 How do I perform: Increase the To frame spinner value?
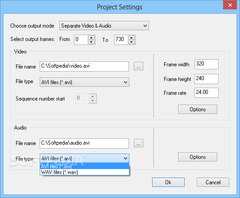[x=132, y=37]
